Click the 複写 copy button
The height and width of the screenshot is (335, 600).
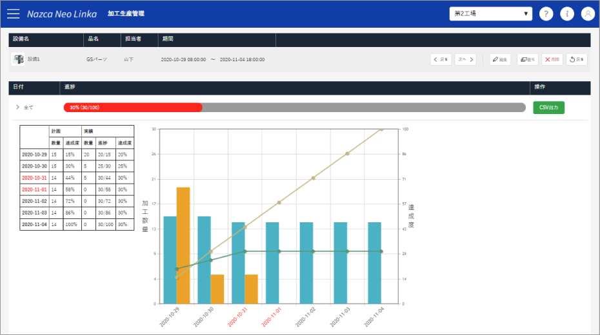pos(527,59)
